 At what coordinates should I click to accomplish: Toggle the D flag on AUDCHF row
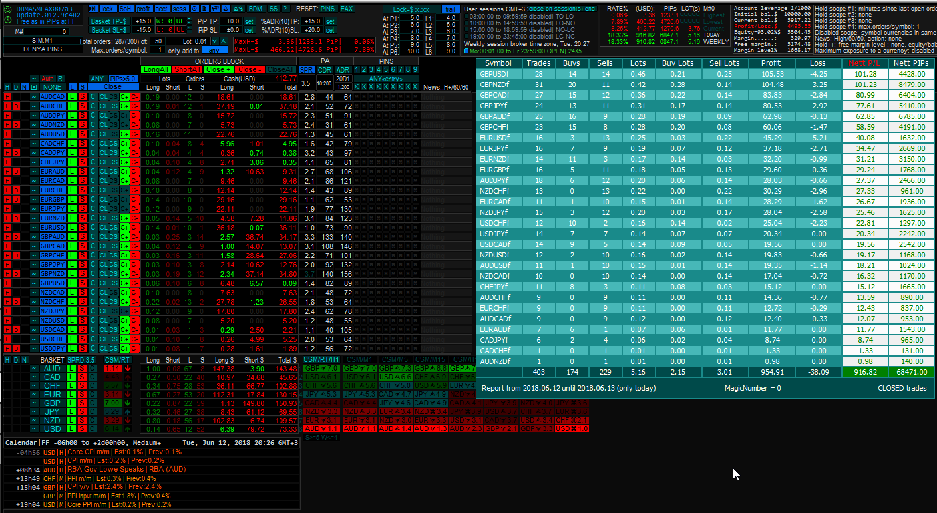point(16,106)
